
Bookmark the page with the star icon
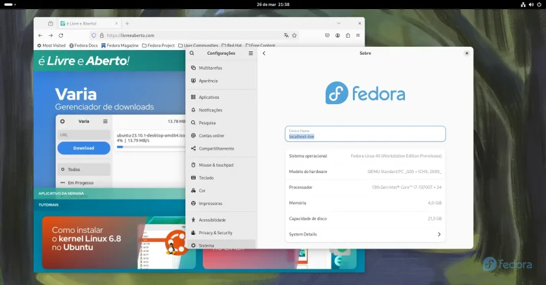click(294, 36)
